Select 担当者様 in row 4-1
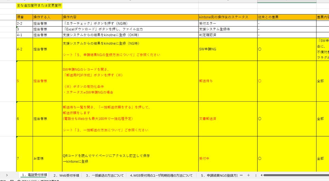329x181 pixels. pyautogui.click(x=47, y=35)
